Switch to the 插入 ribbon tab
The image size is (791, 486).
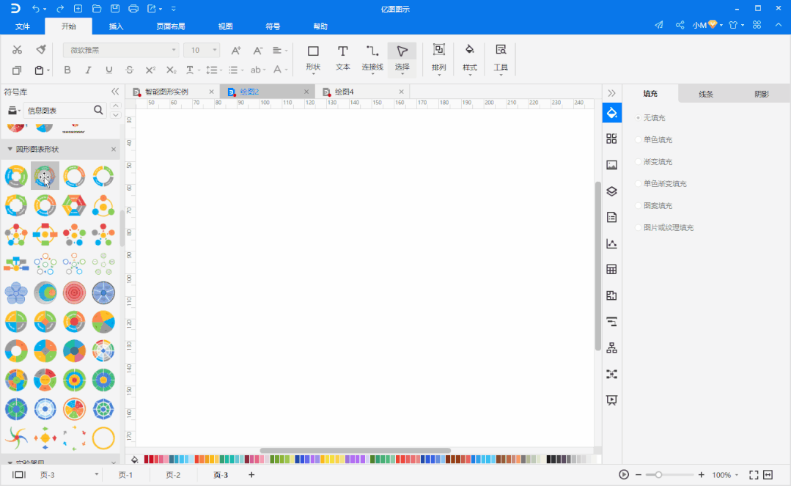tap(116, 26)
